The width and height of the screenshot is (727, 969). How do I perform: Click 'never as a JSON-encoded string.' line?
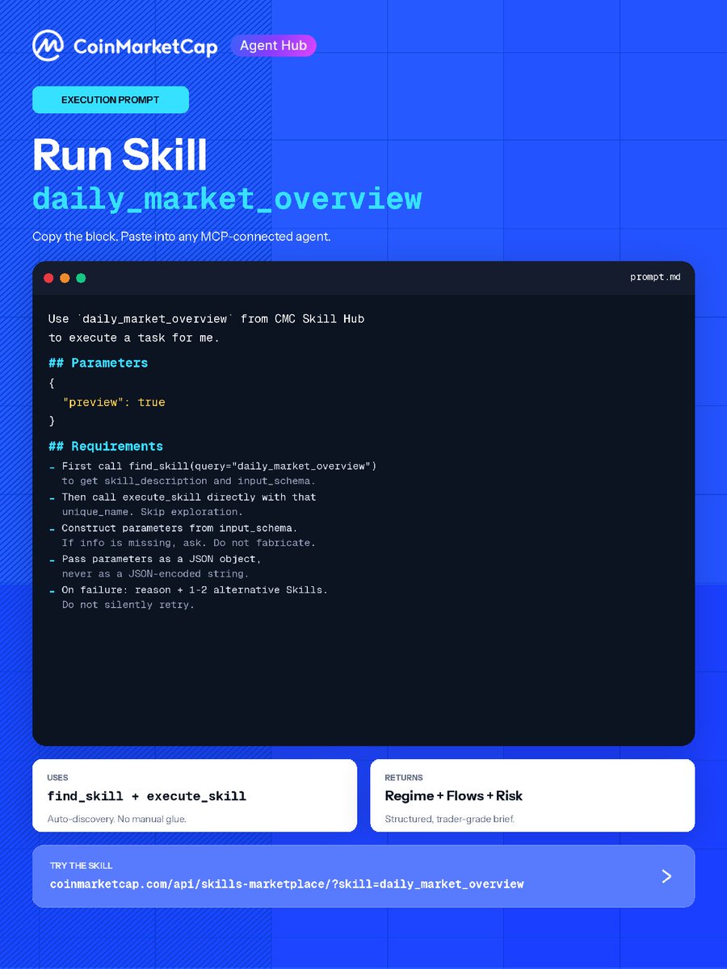click(x=155, y=573)
